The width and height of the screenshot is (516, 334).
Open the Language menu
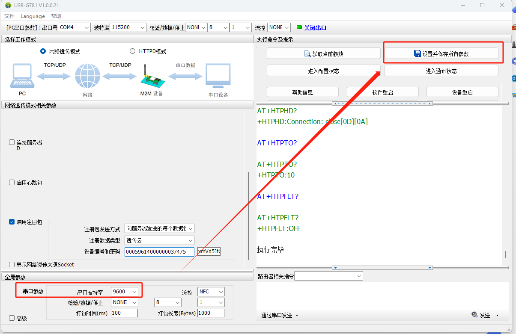coord(33,16)
